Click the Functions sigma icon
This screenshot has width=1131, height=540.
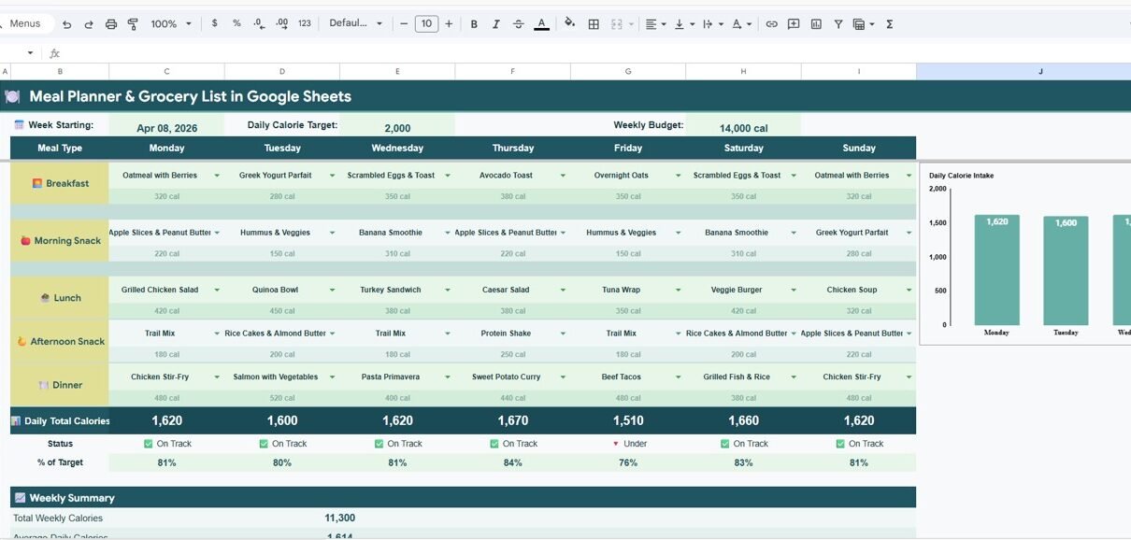click(x=889, y=24)
